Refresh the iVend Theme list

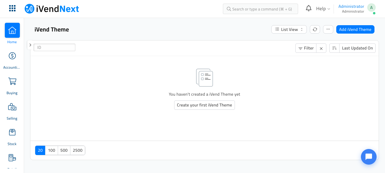pyautogui.click(x=315, y=29)
